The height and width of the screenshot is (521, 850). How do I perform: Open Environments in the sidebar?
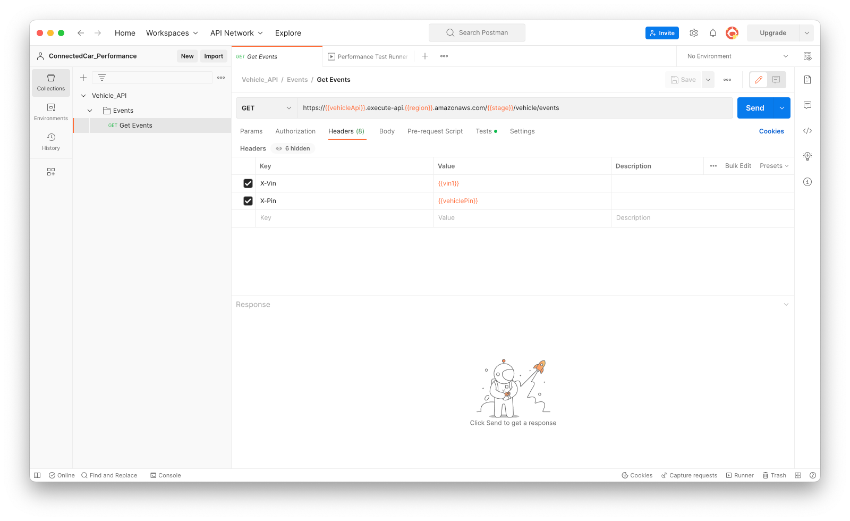(51, 112)
